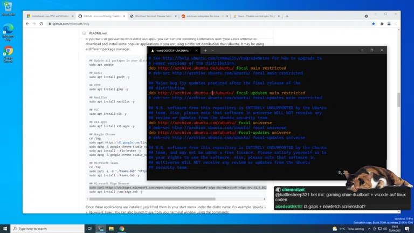Image resolution: width=414 pixels, height=233 pixels.
Task: Open Windows Terminal from taskbar
Action: [x=101, y=229]
